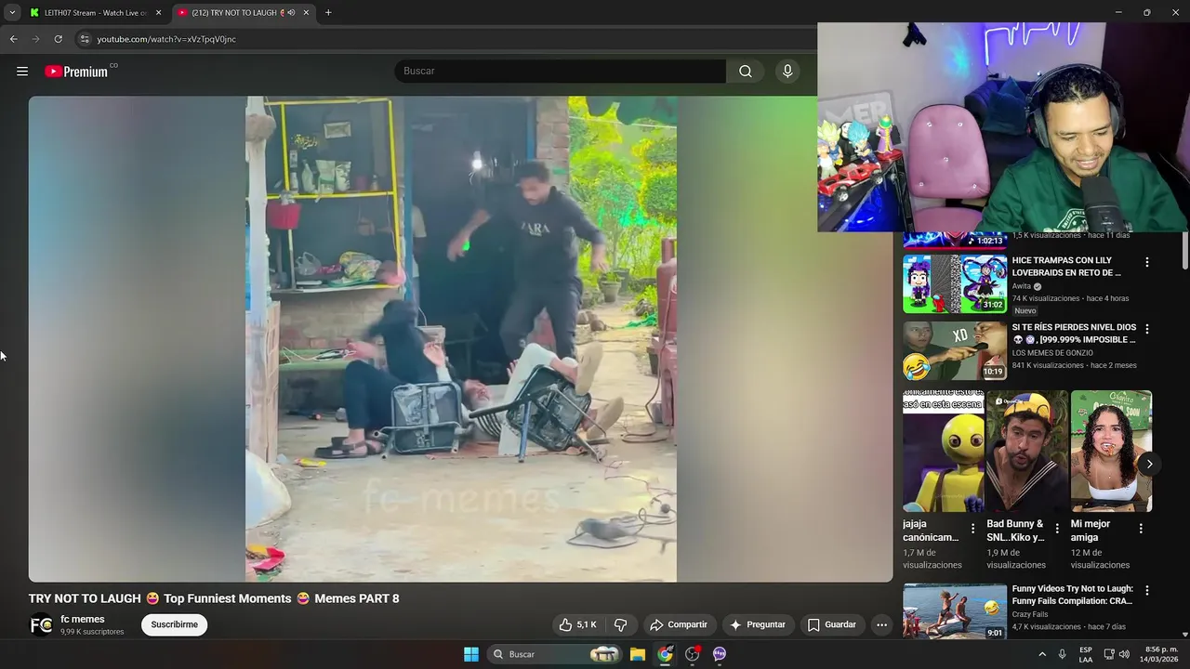Open tab search dropdown arrow
Screen dimensions: 1190x669
12,13
